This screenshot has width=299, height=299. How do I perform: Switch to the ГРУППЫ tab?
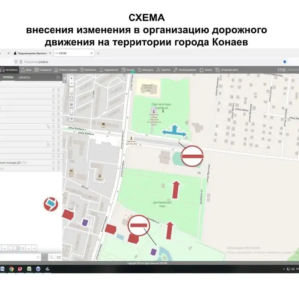(8, 77)
